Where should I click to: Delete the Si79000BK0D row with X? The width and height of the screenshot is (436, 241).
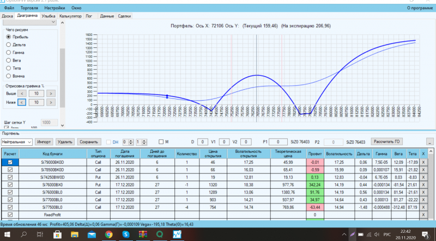pos(423,162)
